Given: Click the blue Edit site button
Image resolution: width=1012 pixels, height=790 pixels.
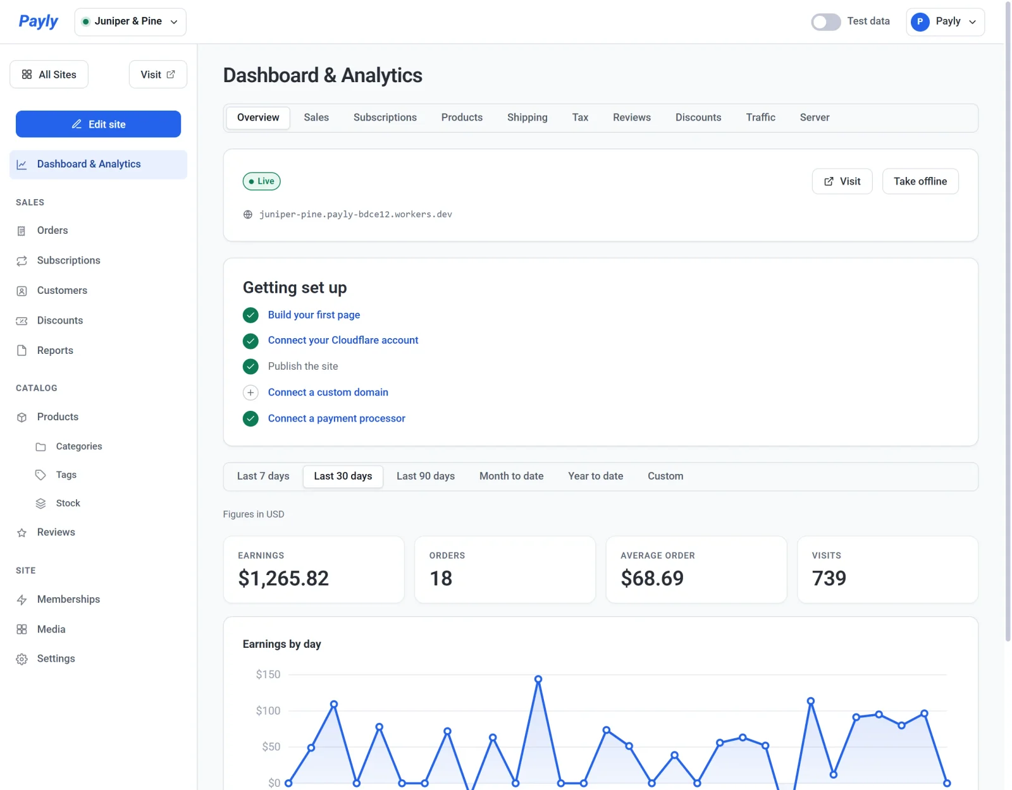Looking at the screenshot, I should (x=98, y=124).
